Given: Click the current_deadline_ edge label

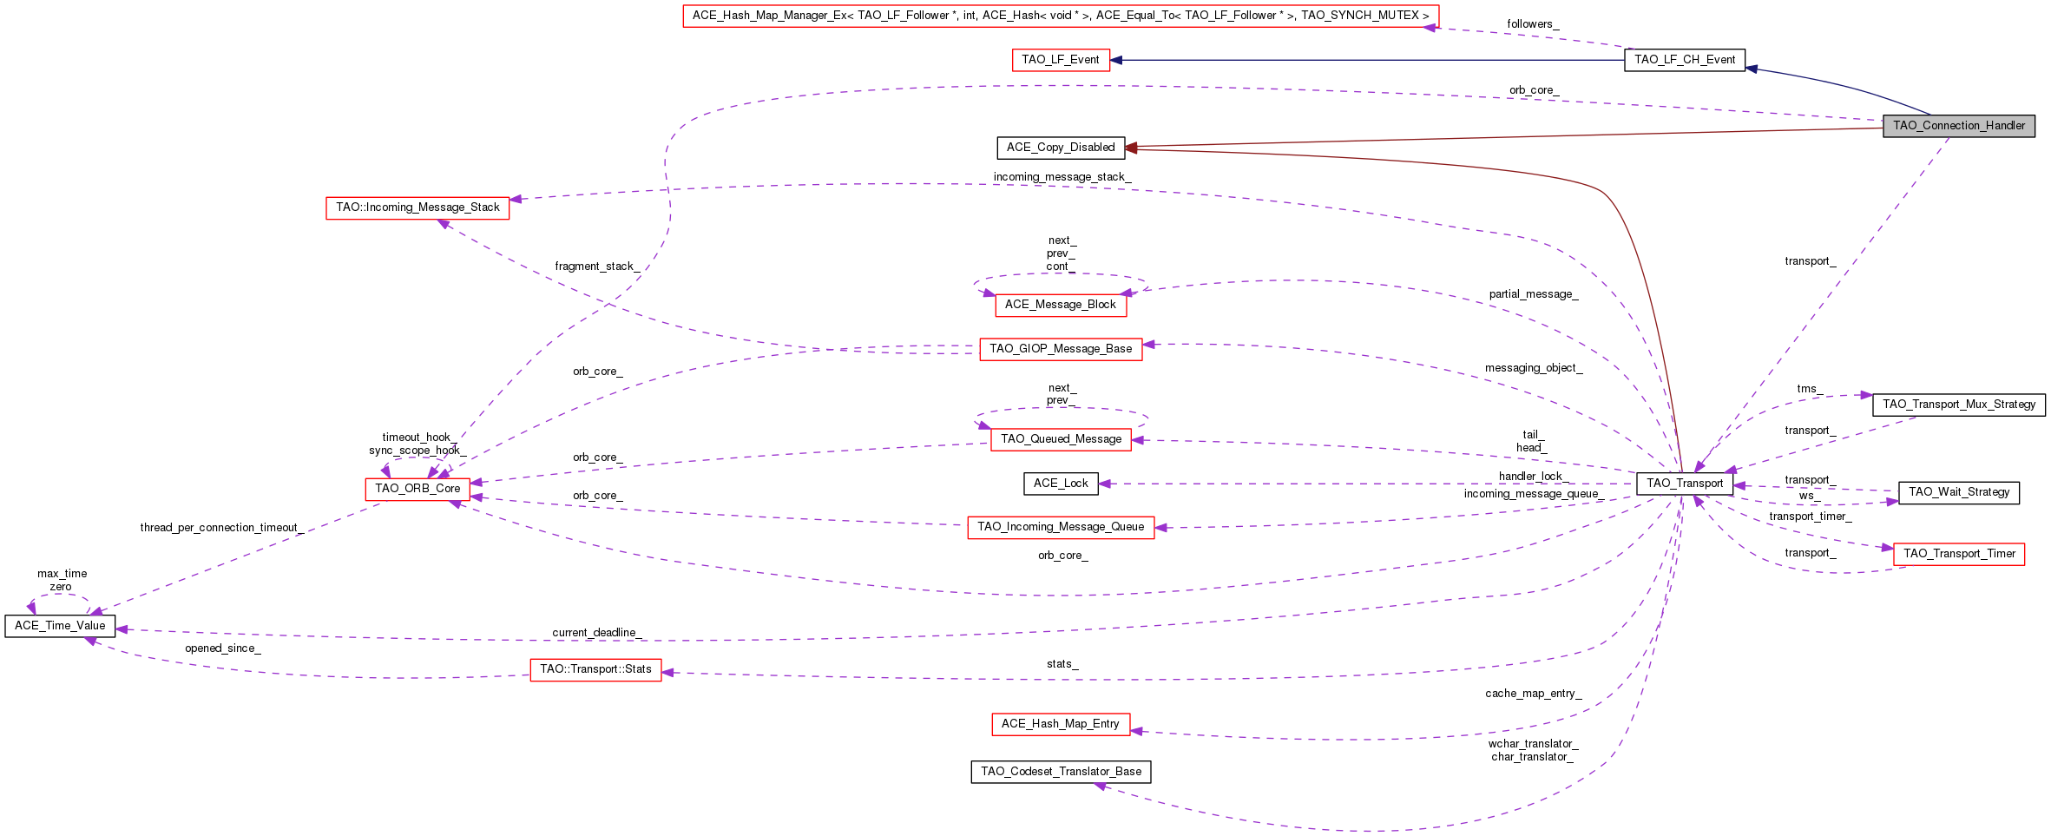Looking at the screenshot, I should tap(597, 633).
